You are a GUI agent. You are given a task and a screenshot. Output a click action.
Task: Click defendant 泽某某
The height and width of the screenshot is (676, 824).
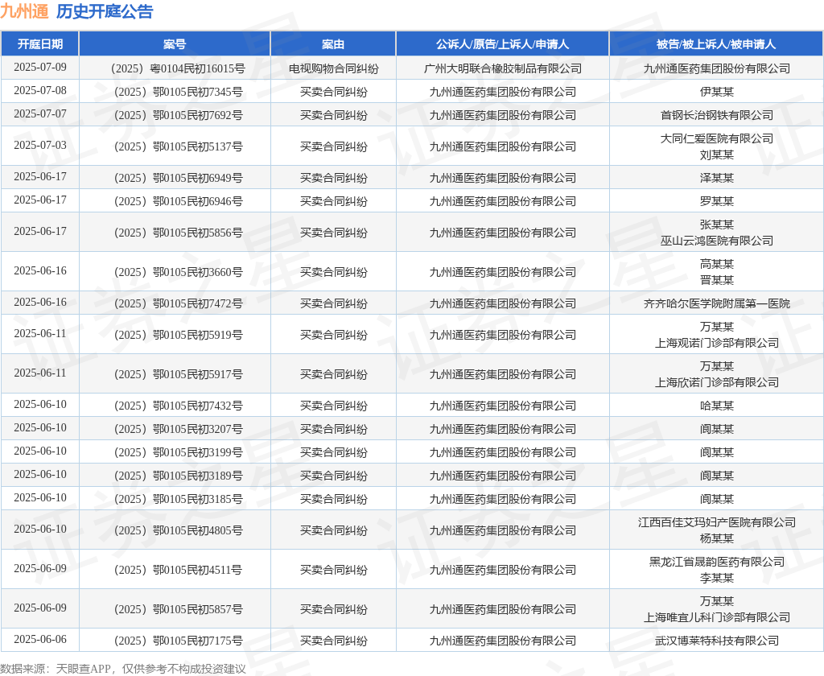point(716,178)
